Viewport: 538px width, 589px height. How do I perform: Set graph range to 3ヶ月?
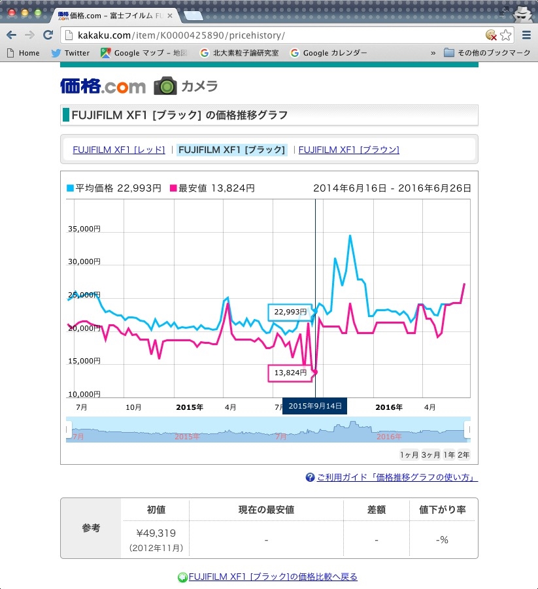click(431, 455)
